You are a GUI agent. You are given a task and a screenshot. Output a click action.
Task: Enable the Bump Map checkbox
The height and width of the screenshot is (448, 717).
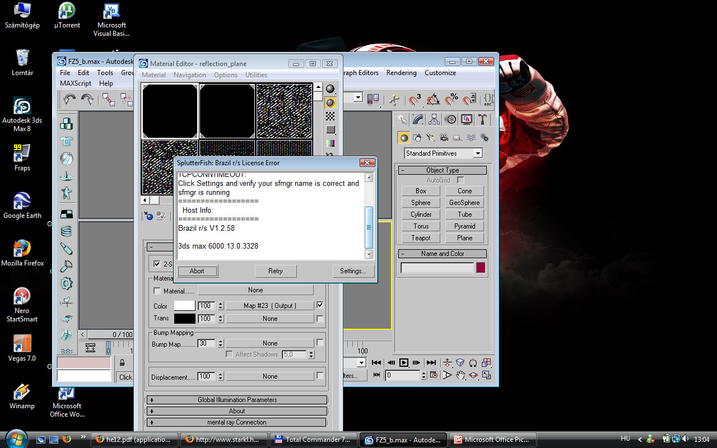click(320, 343)
